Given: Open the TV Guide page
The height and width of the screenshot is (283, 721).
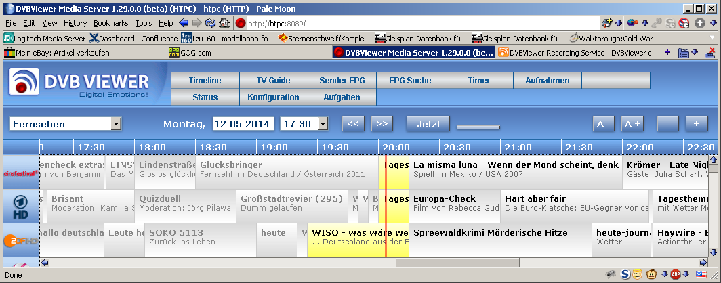Looking at the screenshot, I should click(x=274, y=81).
